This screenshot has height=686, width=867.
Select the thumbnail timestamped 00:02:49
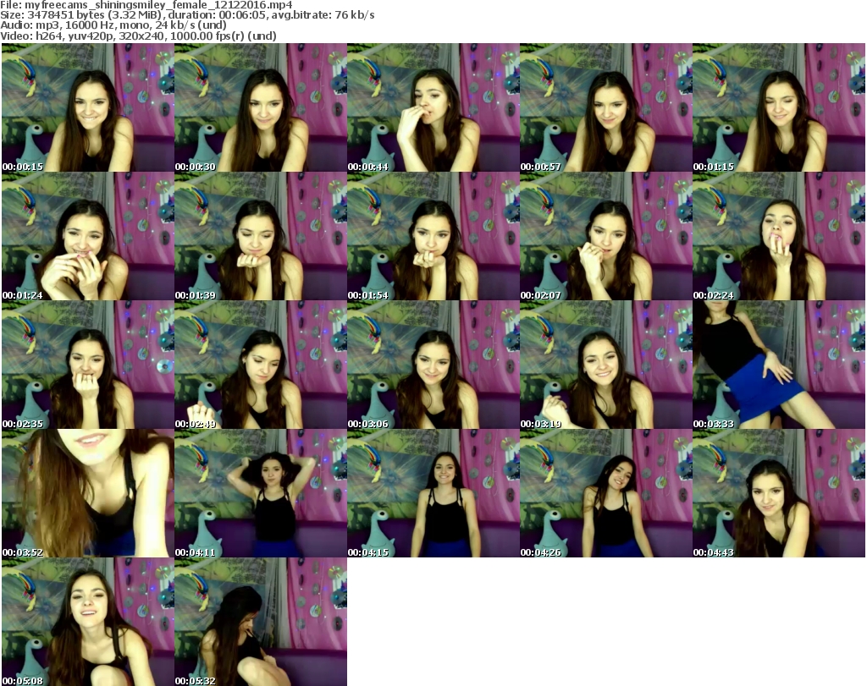[x=261, y=365]
